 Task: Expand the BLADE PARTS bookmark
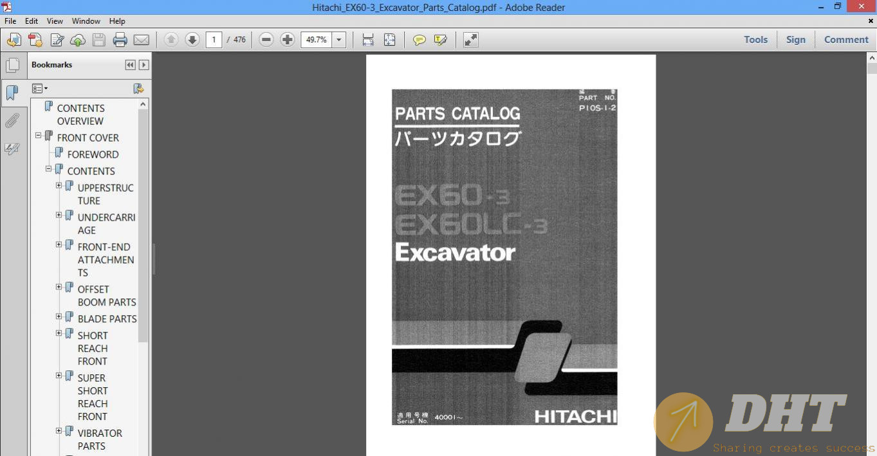coord(59,317)
